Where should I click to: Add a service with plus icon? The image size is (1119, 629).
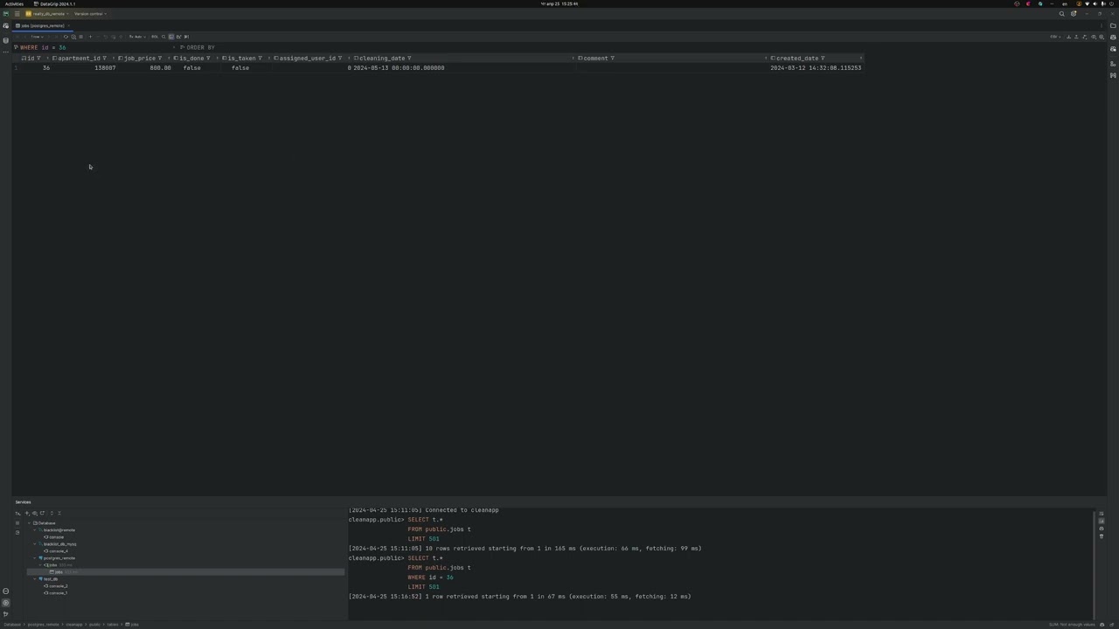[x=27, y=514]
